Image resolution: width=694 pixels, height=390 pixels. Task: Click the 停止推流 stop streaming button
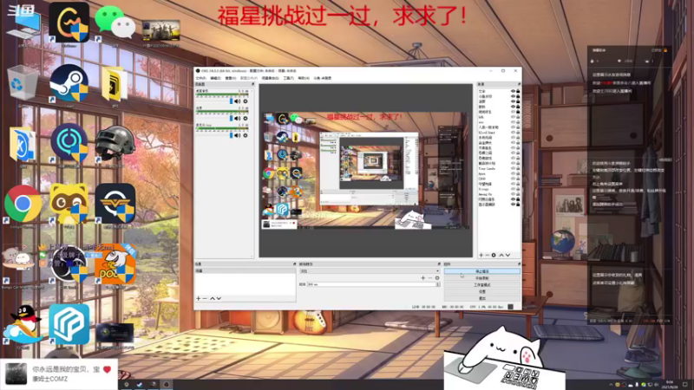tap(482, 271)
